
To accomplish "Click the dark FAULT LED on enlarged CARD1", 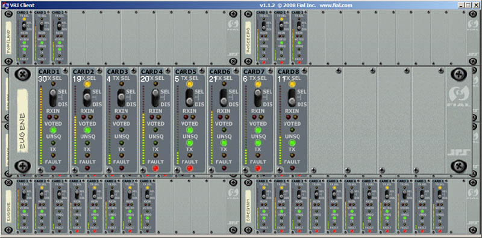I will [x=53, y=168].
